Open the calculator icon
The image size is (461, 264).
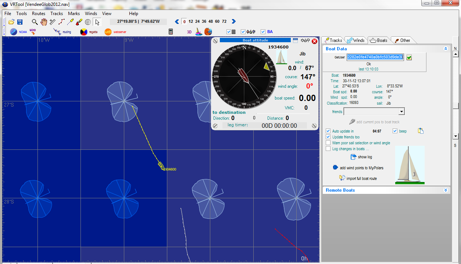click(171, 32)
